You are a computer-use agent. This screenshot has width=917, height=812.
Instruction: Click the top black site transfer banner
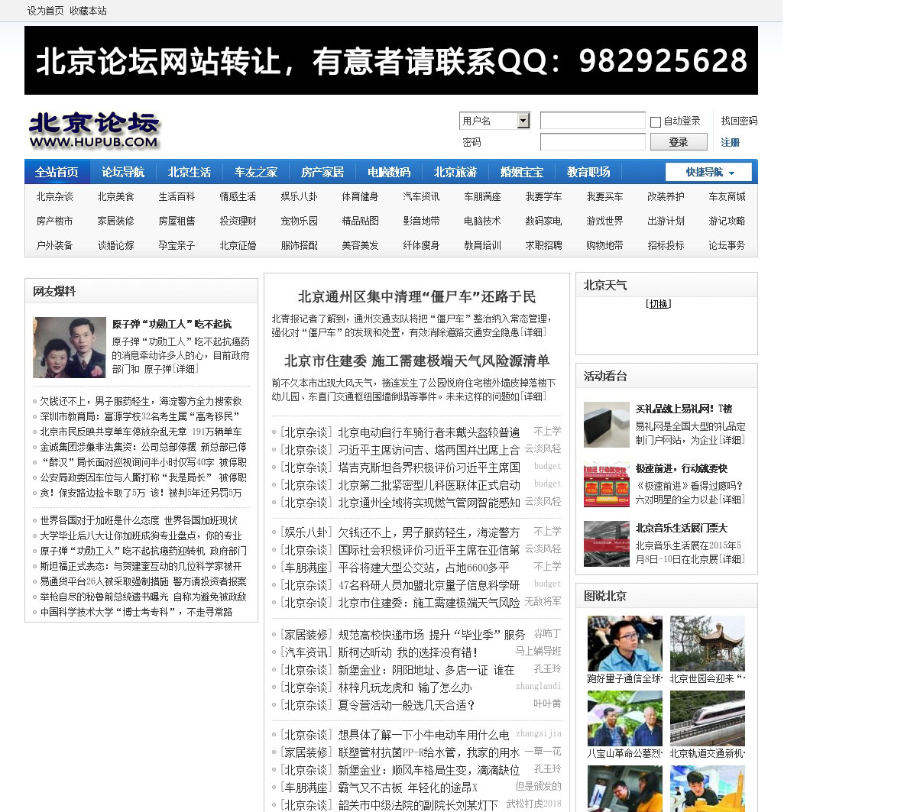coord(391,60)
